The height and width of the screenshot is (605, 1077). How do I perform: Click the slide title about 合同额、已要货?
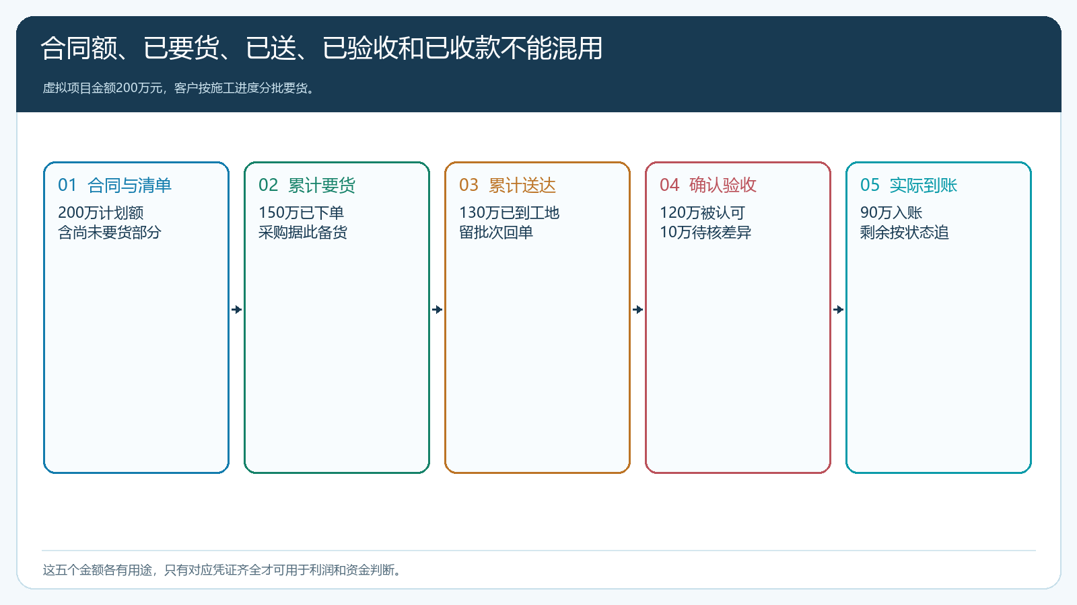322,48
